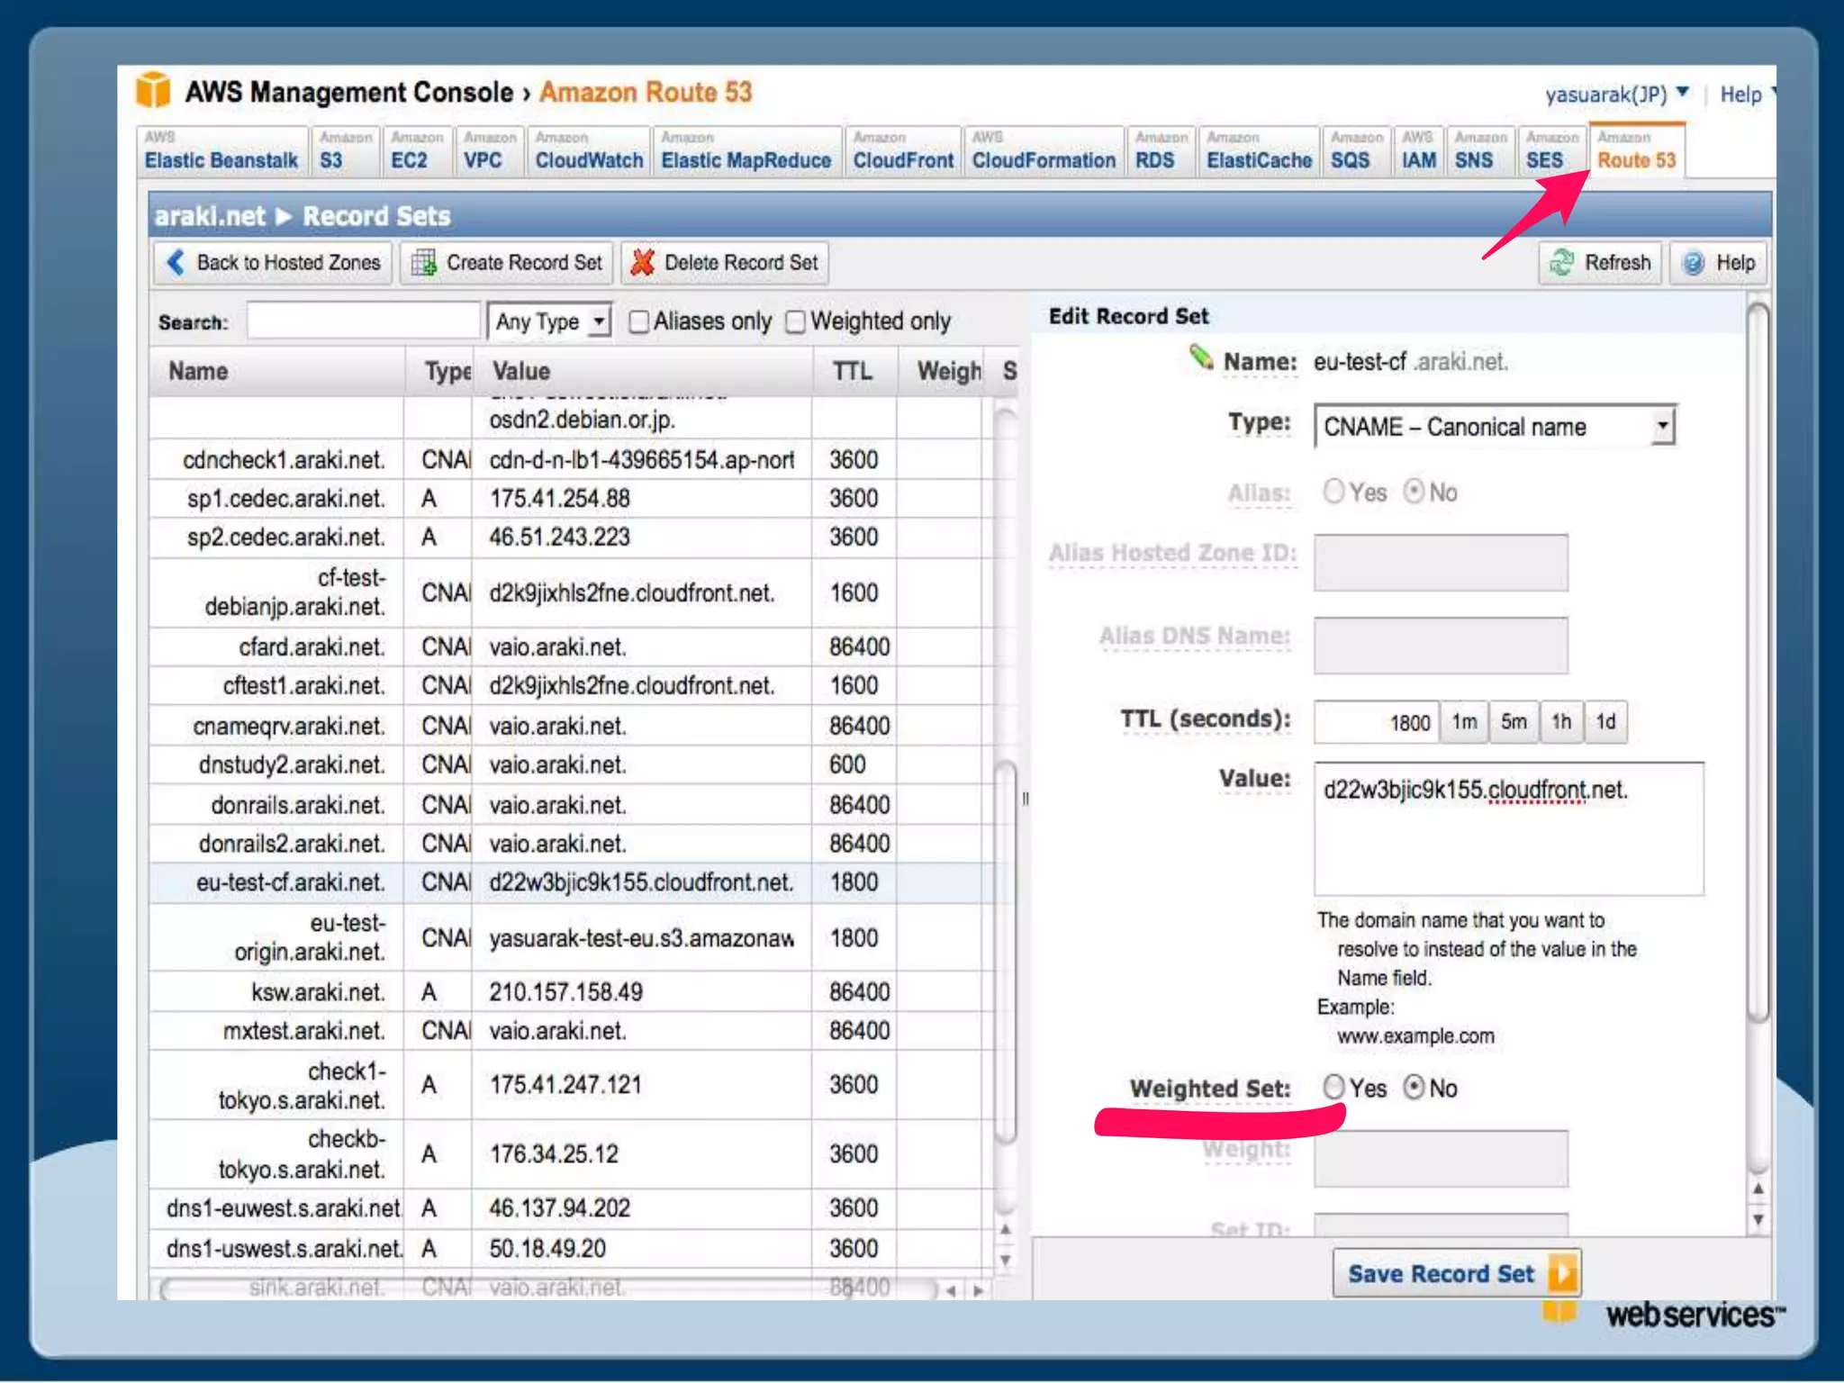Screen dimensions: 1844x1383
Task: Set TTL using the 1h button
Action: (x=1560, y=722)
